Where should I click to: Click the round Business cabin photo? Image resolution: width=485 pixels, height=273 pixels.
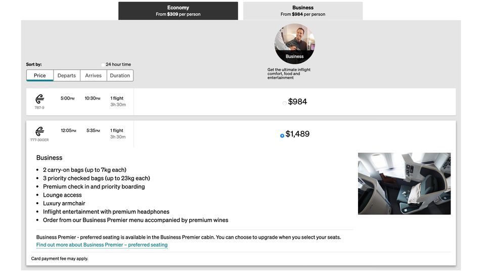click(x=294, y=43)
